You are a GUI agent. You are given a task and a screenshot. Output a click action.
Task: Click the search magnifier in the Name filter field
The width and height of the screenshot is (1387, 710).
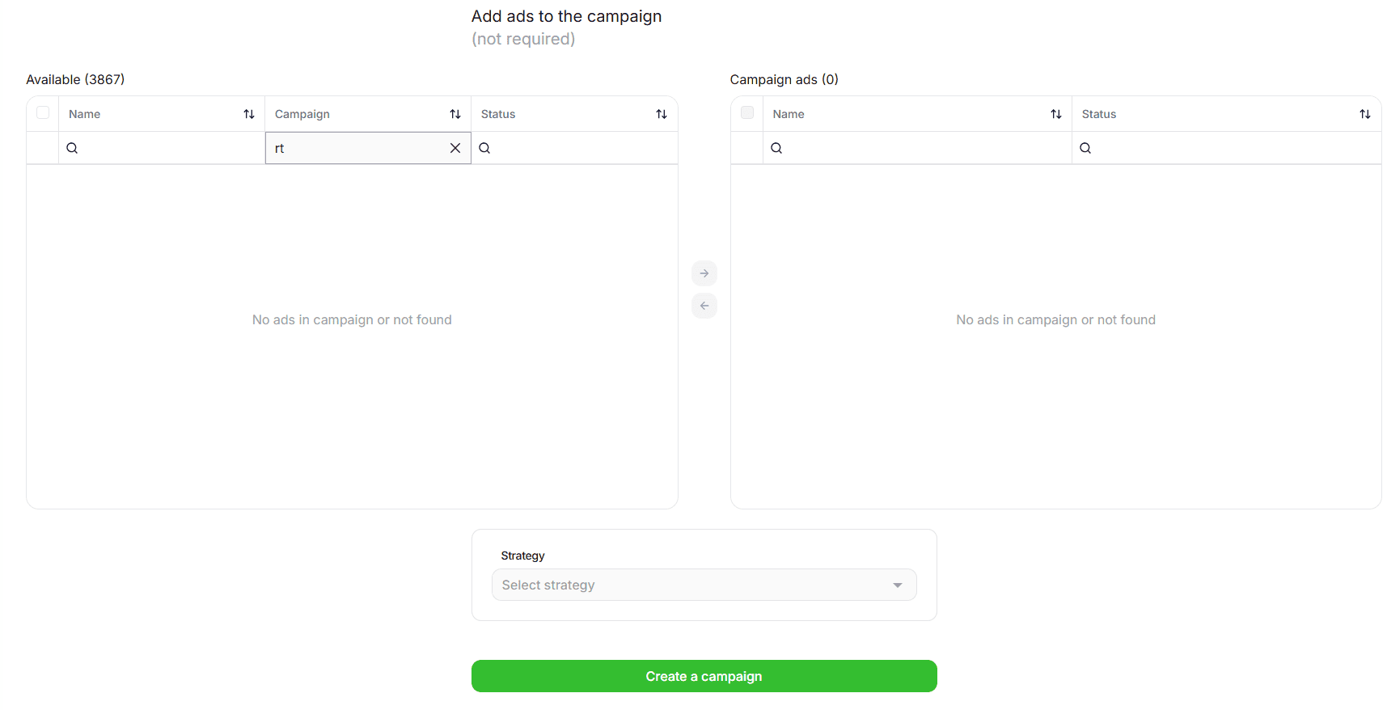(x=72, y=148)
